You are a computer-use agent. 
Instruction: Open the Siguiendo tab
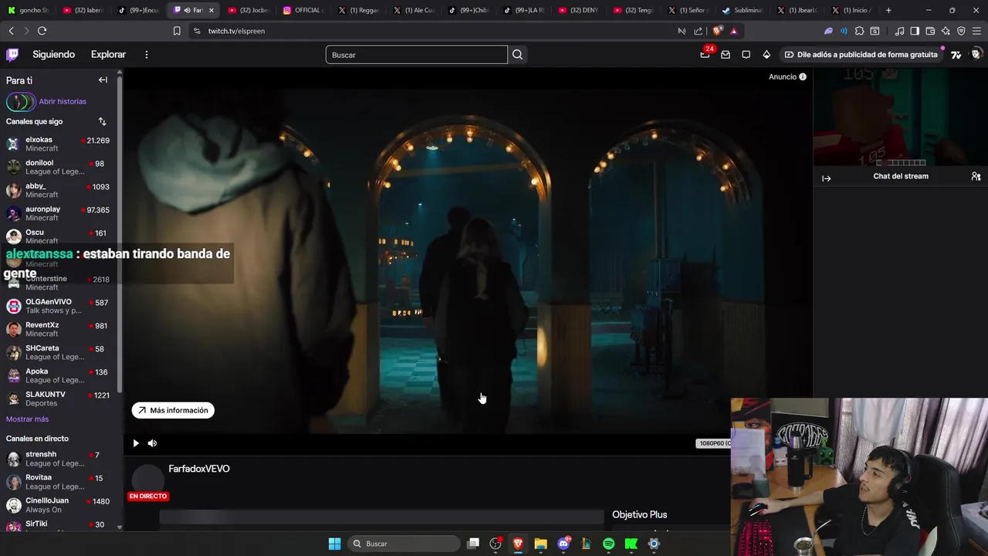click(53, 54)
